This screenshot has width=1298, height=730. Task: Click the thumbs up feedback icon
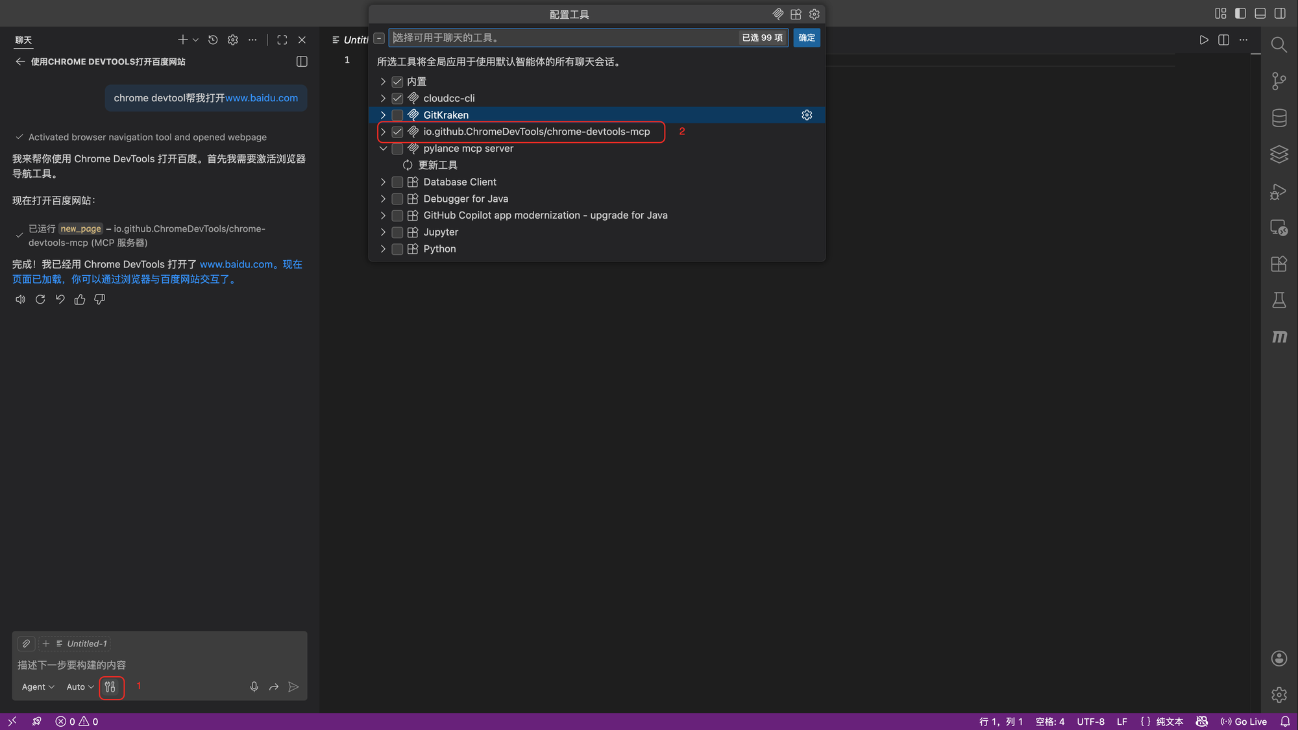coord(80,299)
